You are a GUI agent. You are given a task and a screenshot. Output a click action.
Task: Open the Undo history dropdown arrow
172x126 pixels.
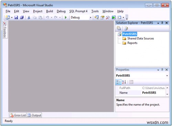[x=52, y=18]
